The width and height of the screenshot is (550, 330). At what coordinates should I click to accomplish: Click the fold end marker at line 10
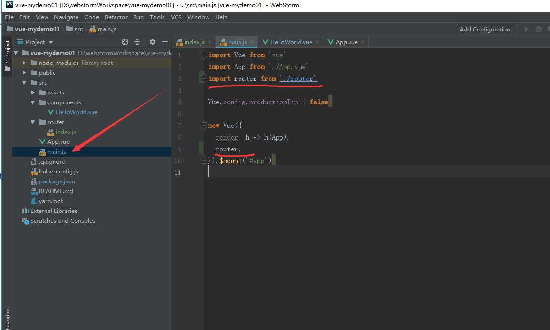(x=204, y=160)
